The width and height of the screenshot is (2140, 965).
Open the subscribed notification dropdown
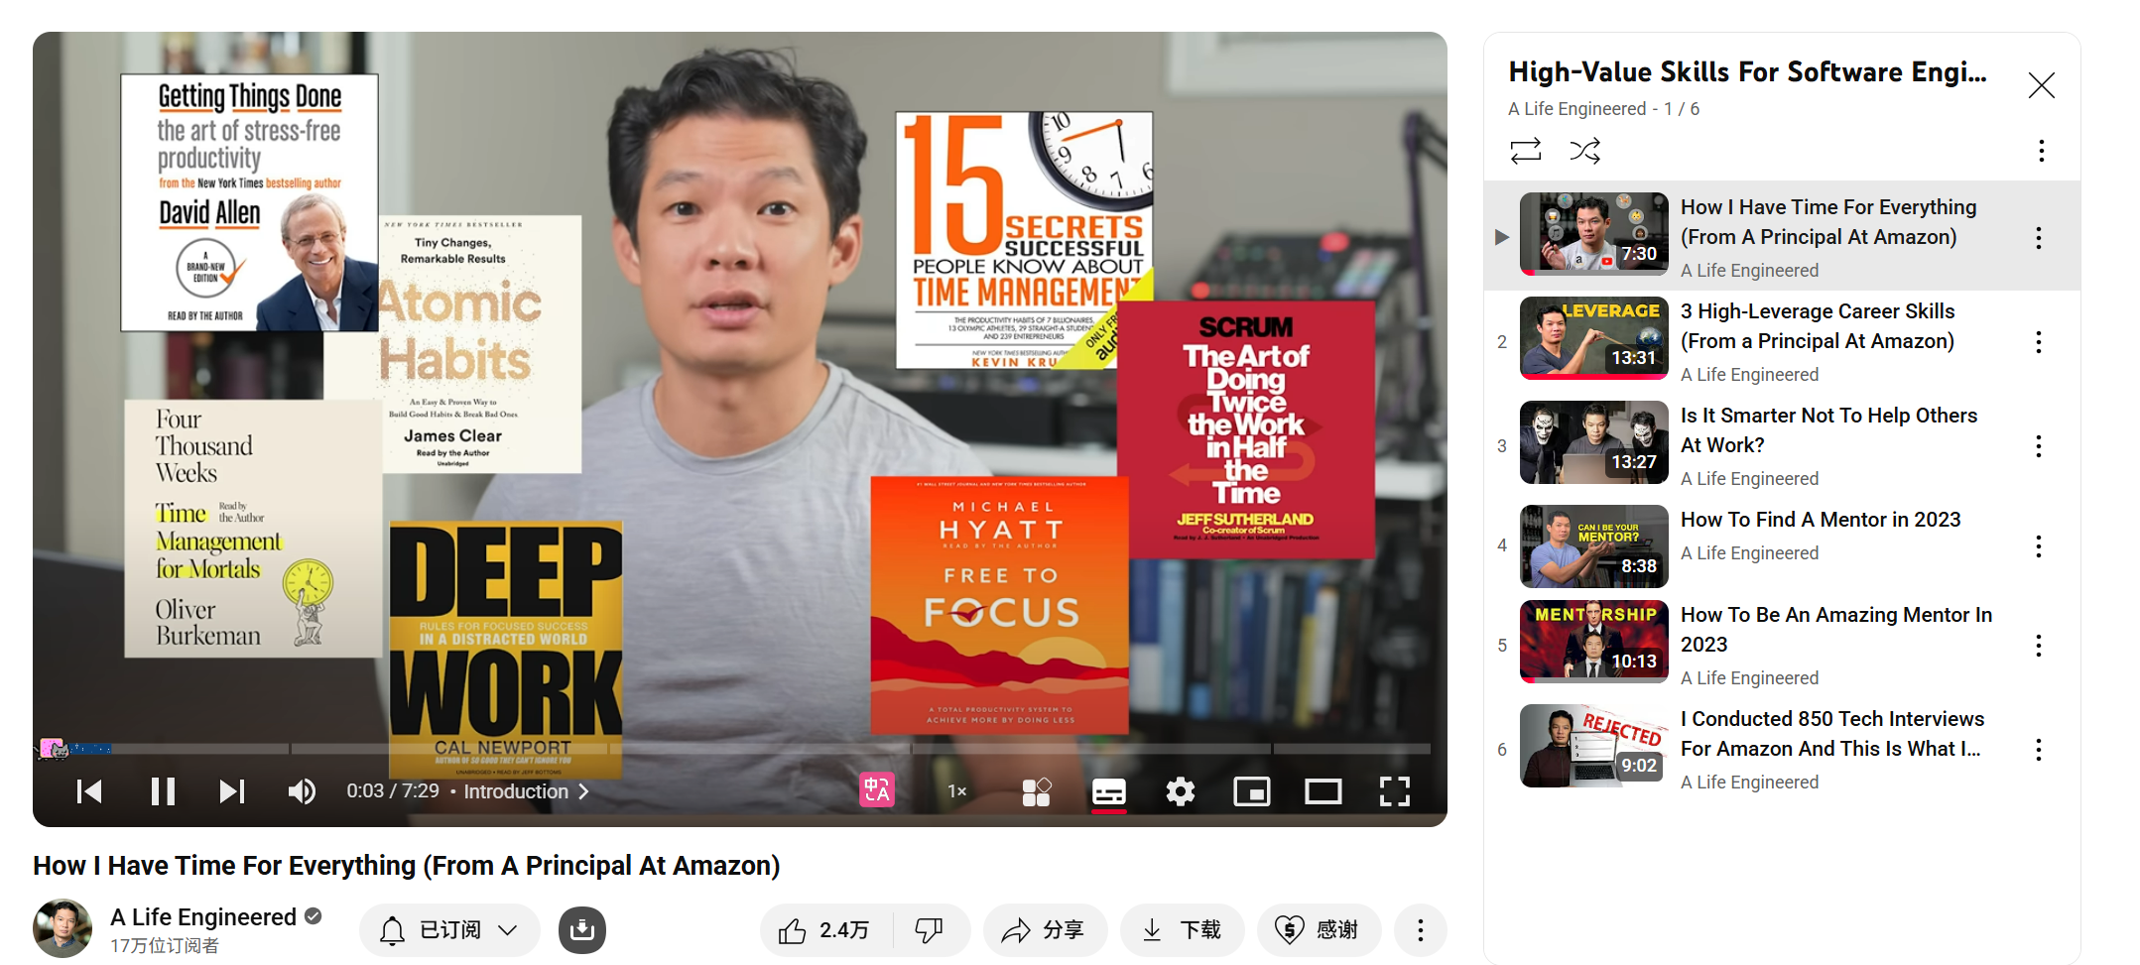[x=449, y=930]
